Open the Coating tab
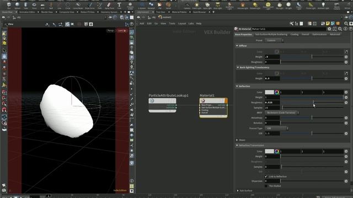This screenshot has width=353, height=198. [x=294, y=34]
